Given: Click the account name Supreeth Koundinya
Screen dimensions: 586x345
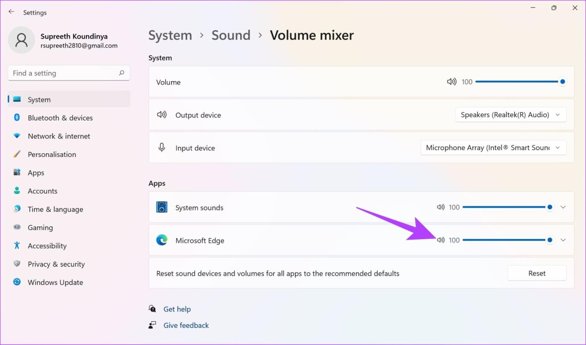Looking at the screenshot, I should pyautogui.click(x=74, y=36).
